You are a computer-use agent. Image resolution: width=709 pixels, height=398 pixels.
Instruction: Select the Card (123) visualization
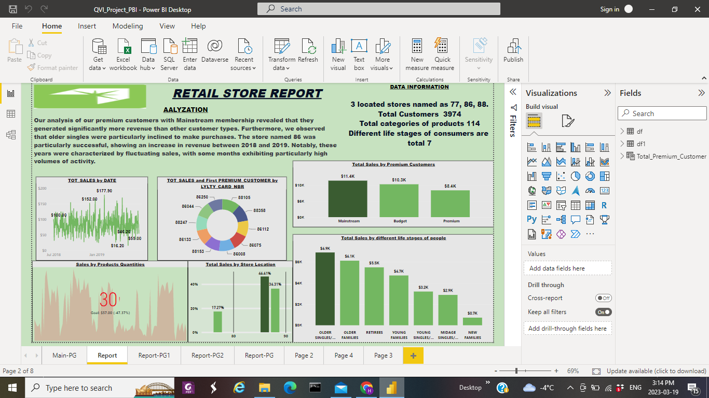pyautogui.click(x=604, y=190)
